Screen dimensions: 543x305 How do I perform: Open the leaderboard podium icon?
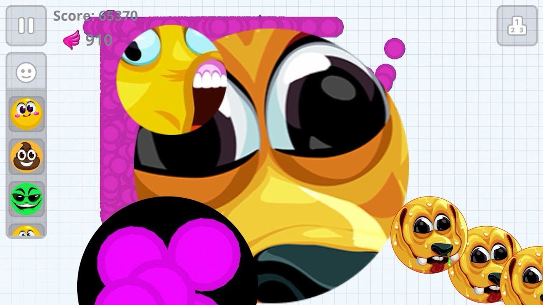point(517,25)
